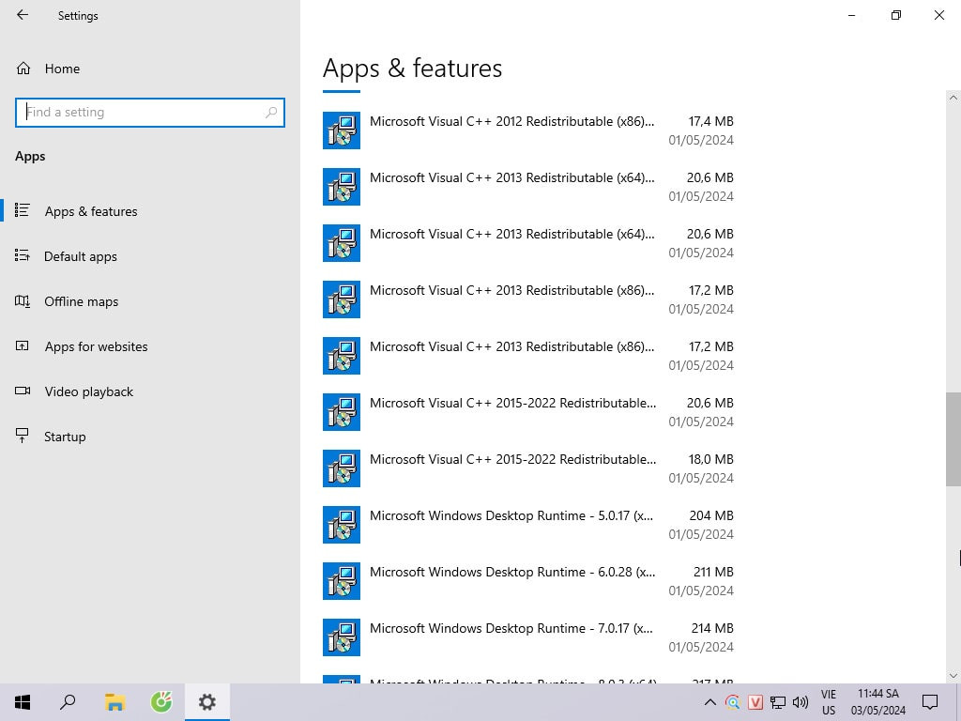Image resolution: width=961 pixels, height=721 pixels.
Task: Click the Find a setting search box
Action: [141, 112]
